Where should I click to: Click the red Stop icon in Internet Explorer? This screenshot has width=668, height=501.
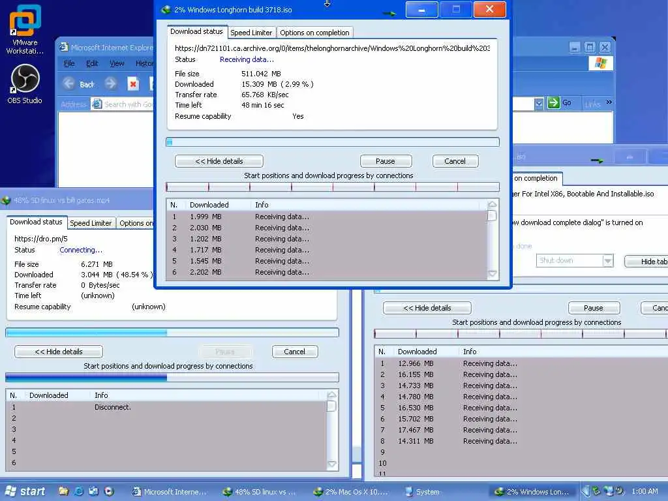click(x=133, y=84)
